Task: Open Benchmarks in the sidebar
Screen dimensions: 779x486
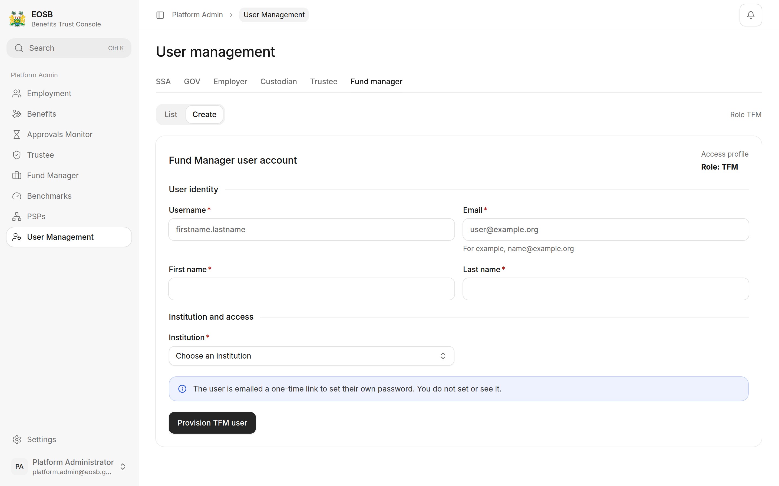Action: click(69, 196)
